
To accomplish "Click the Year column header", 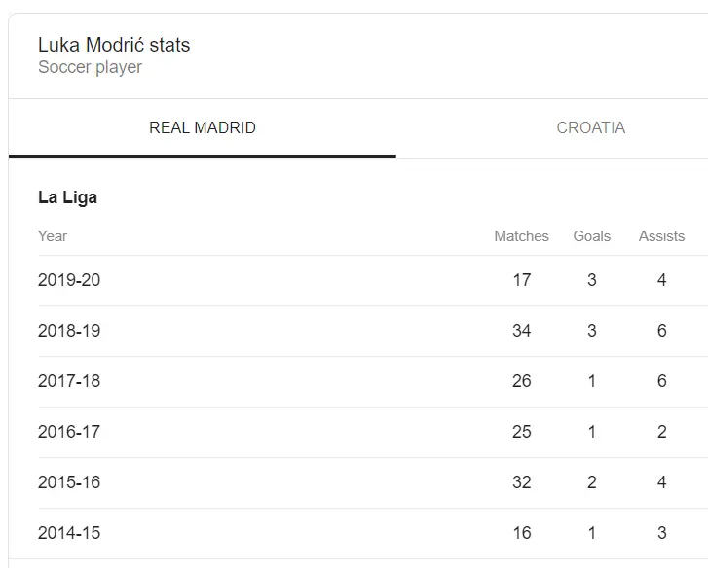I will (53, 236).
